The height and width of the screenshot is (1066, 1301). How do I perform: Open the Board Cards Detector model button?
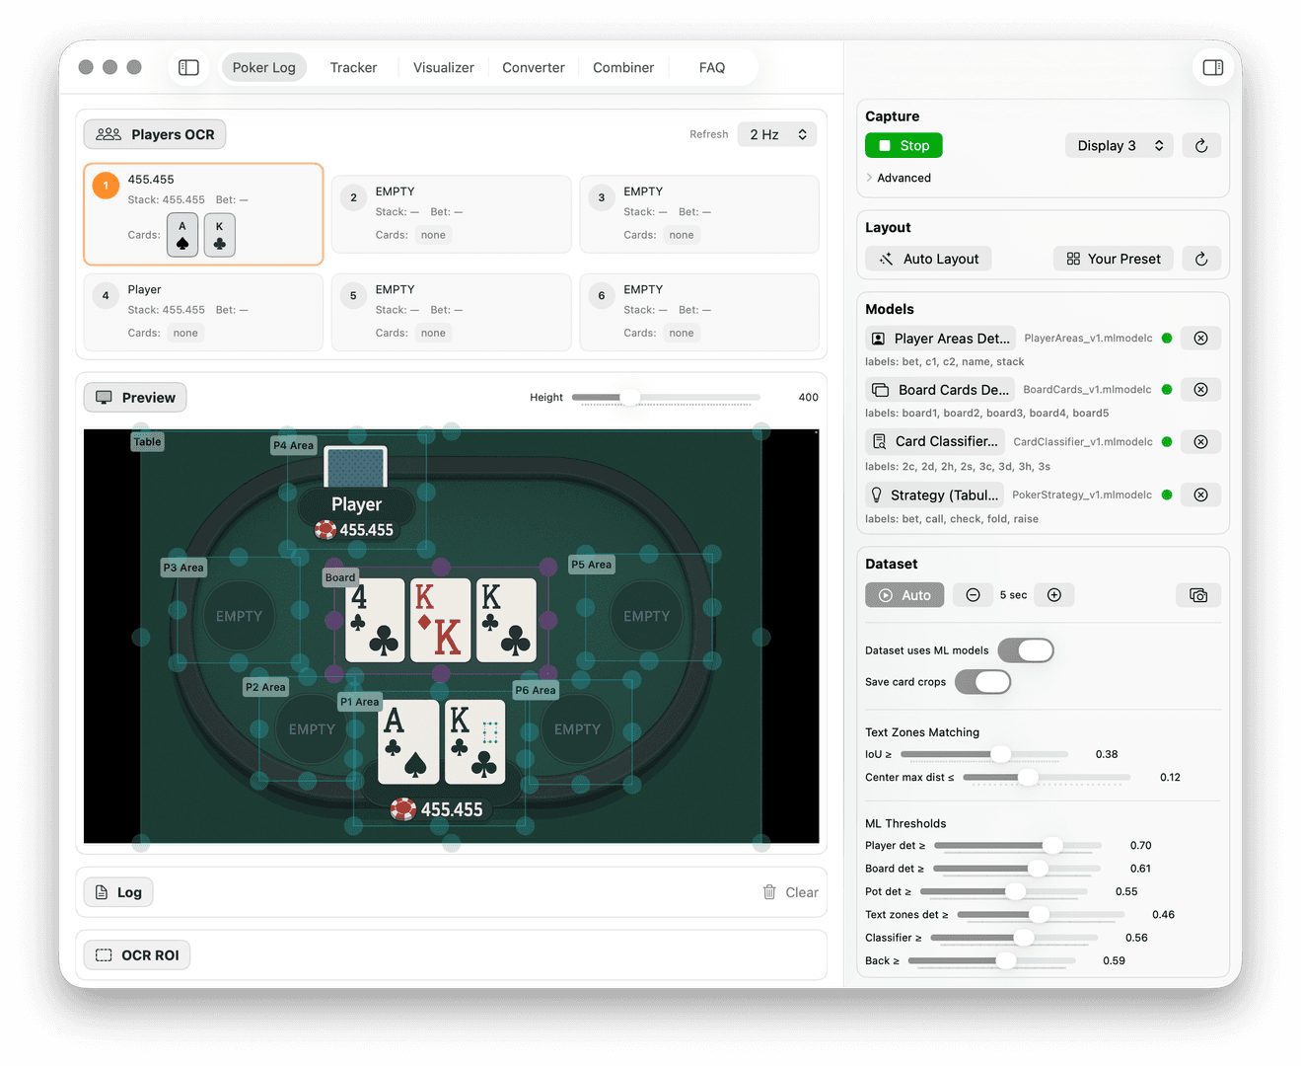[x=940, y=389]
